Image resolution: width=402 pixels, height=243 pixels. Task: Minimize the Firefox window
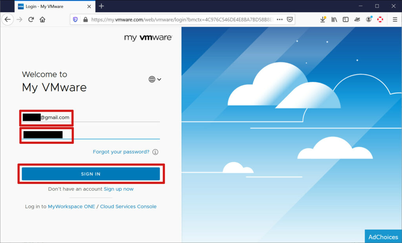tap(360, 6)
